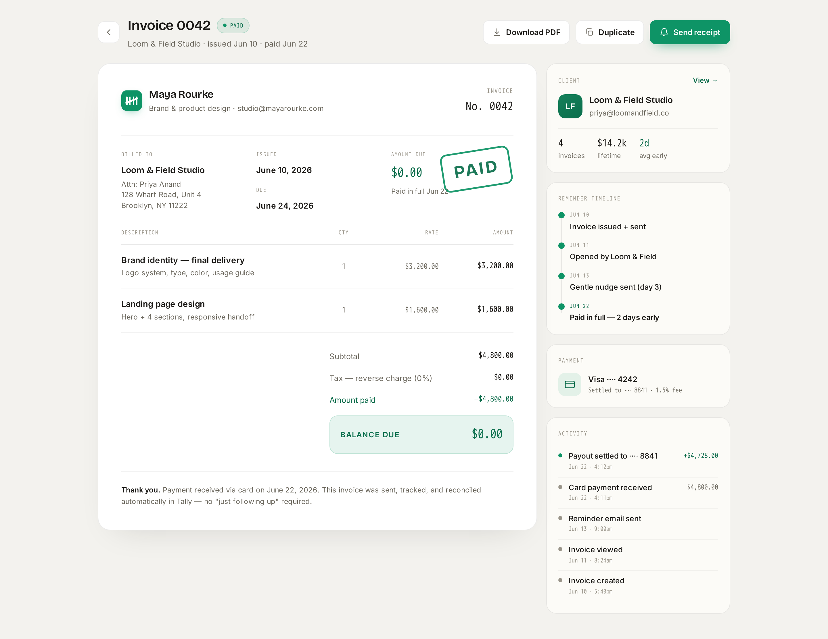The height and width of the screenshot is (639, 828).
Task: Click 'Brand identity — final delivery' line item
Action: (183, 260)
